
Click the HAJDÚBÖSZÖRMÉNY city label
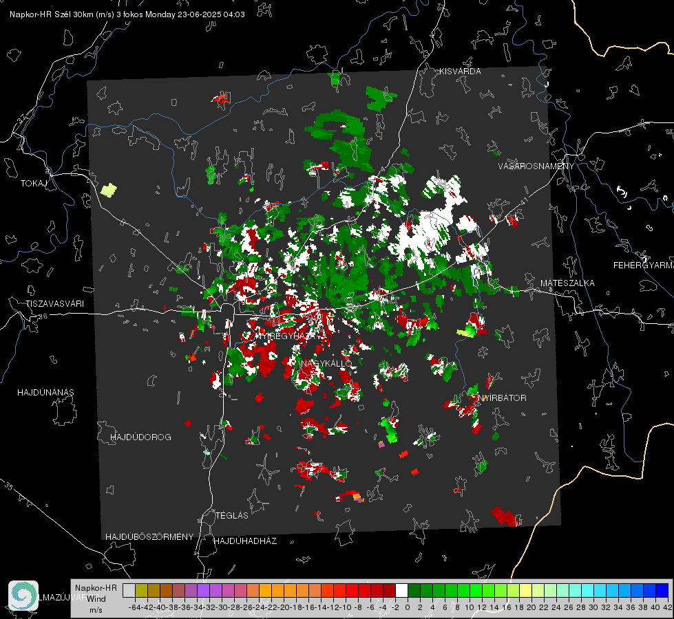point(149,537)
